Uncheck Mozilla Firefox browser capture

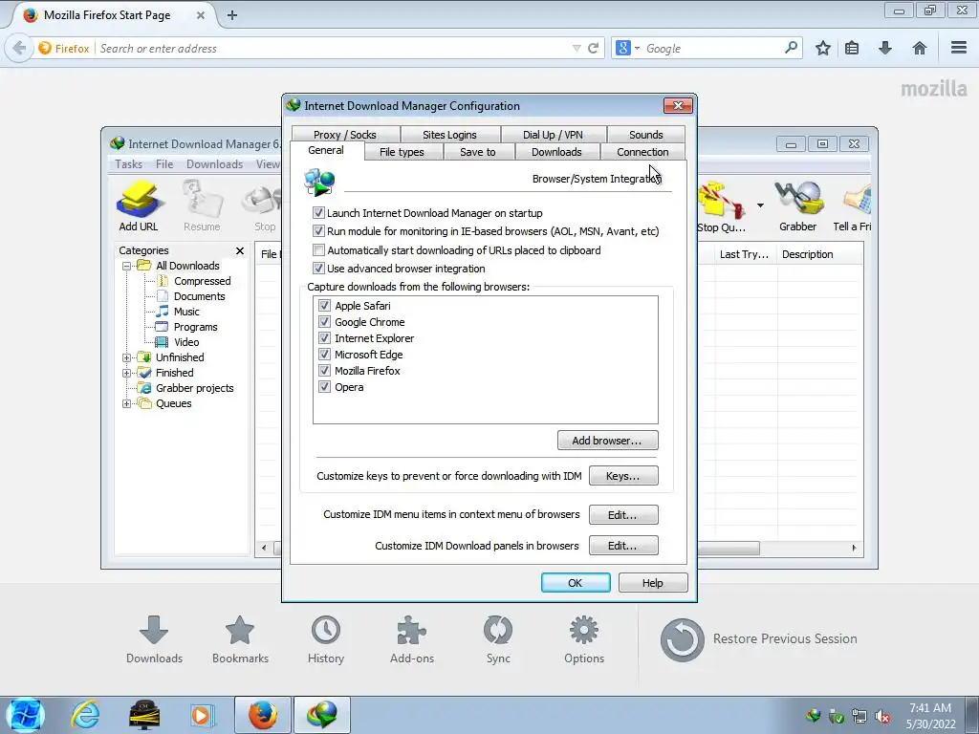pyautogui.click(x=324, y=370)
